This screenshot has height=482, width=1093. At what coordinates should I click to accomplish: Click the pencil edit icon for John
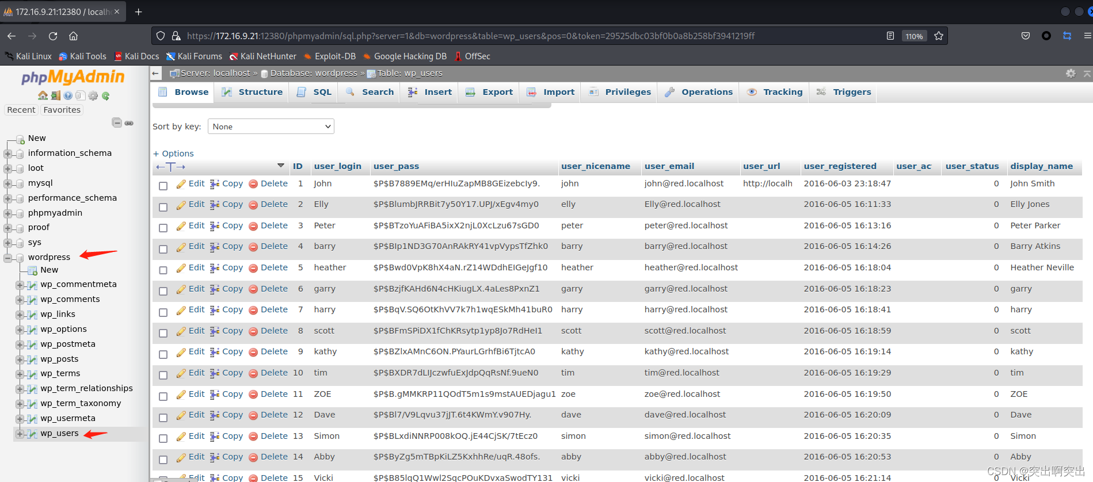click(181, 184)
